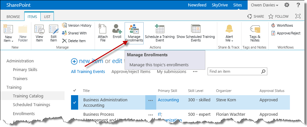Click Delete Item in the ribbon

pyautogui.click(x=74, y=41)
